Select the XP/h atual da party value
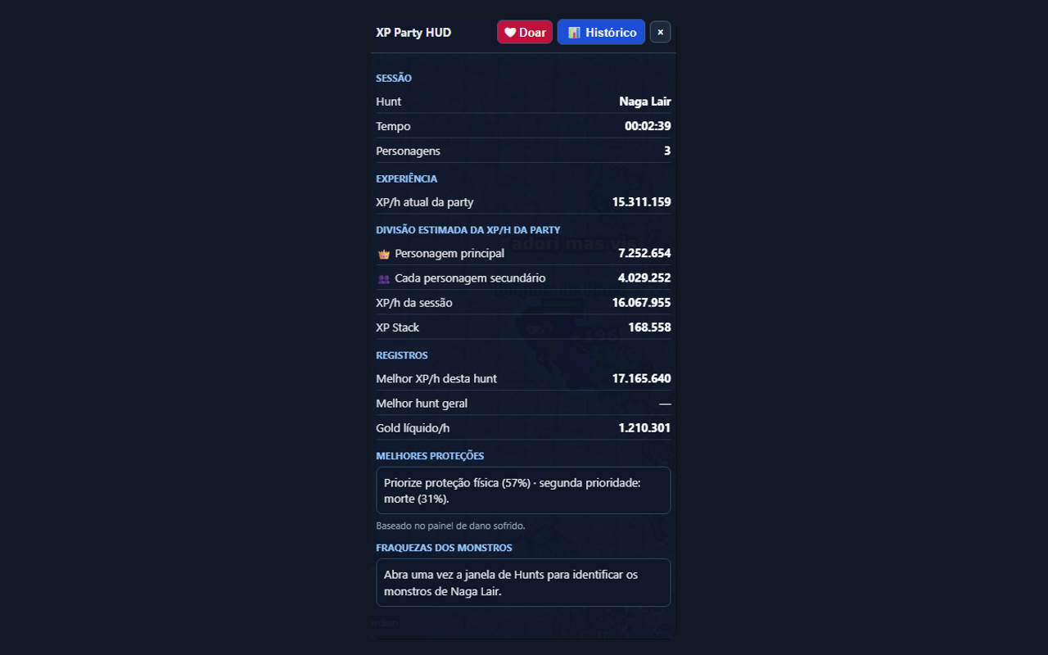 (x=641, y=202)
